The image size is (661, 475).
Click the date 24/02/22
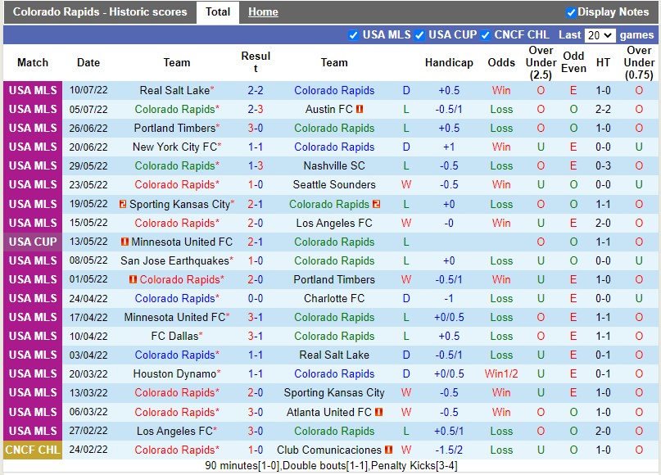88,450
